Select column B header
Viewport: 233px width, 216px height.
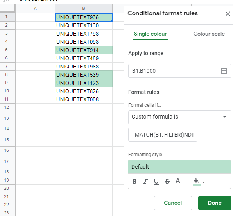(x=84, y=8)
